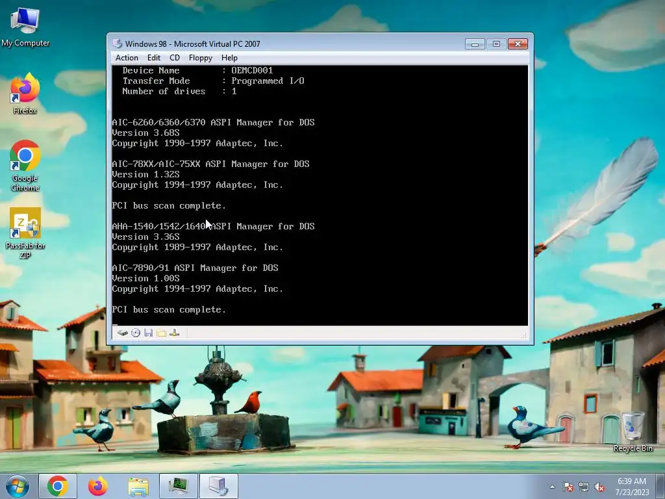This screenshot has height=499, width=665.
Task: Click the hard disk activity icon in status bar
Action: tap(123, 333)
